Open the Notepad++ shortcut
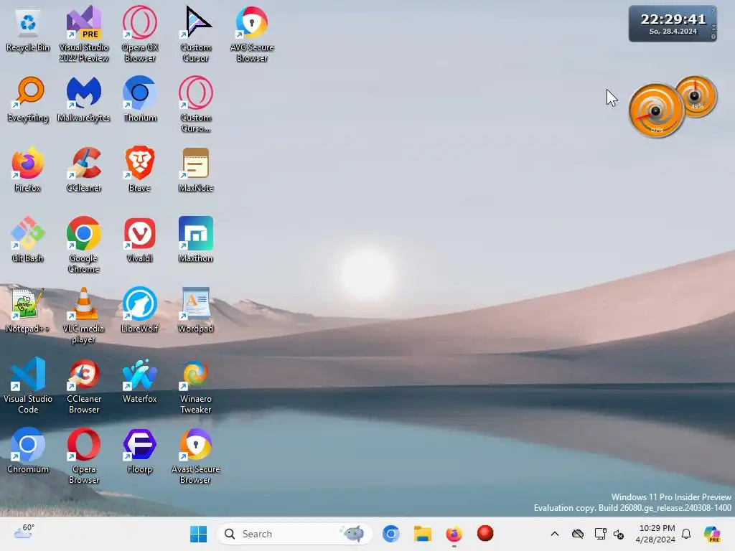This screenshot has width=735, height=551. (x=28, y=310)
